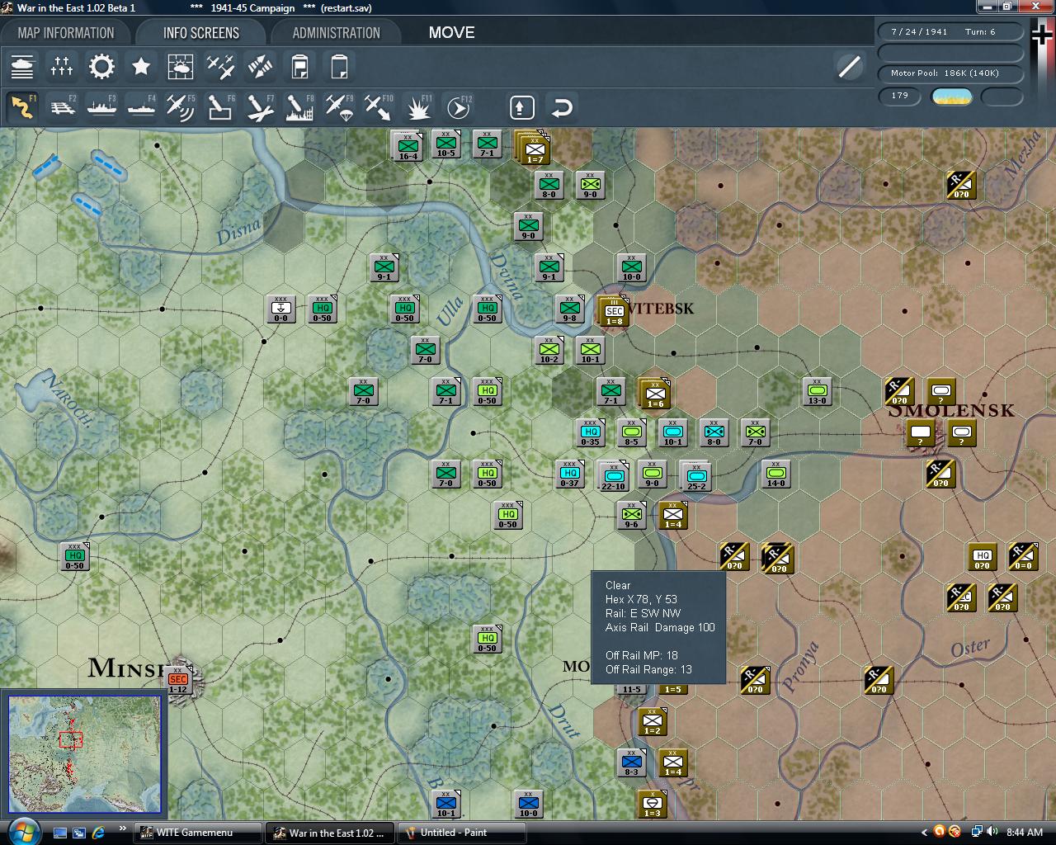Click the 179 value field

(900, 96)
